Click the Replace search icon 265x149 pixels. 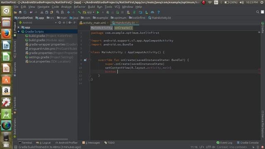click(63, 12)
